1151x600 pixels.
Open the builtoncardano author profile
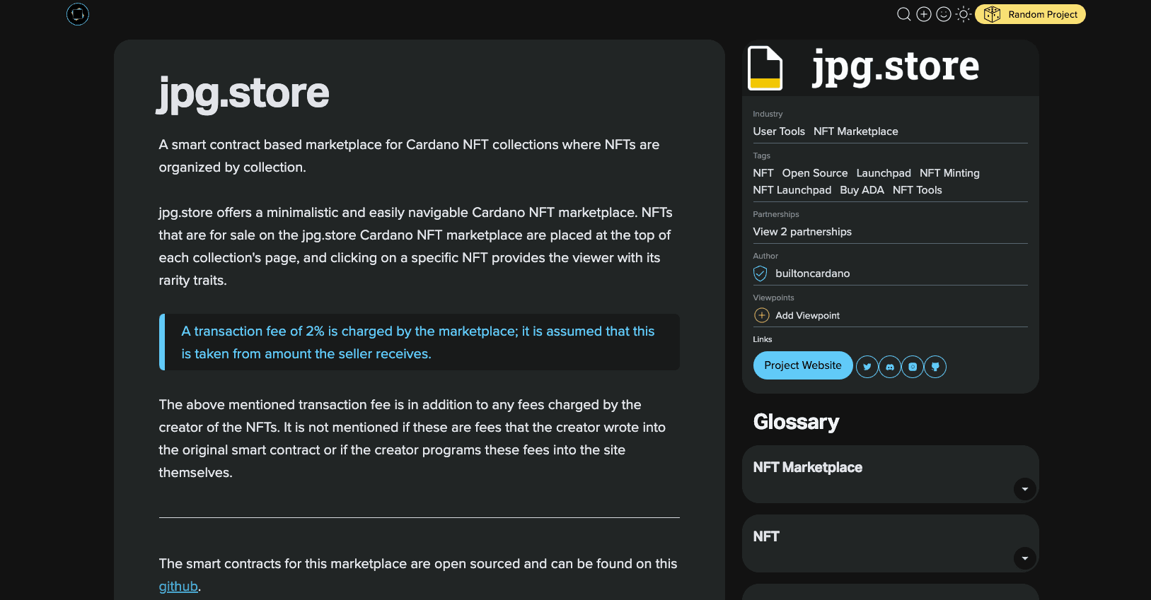pos(812,273)
